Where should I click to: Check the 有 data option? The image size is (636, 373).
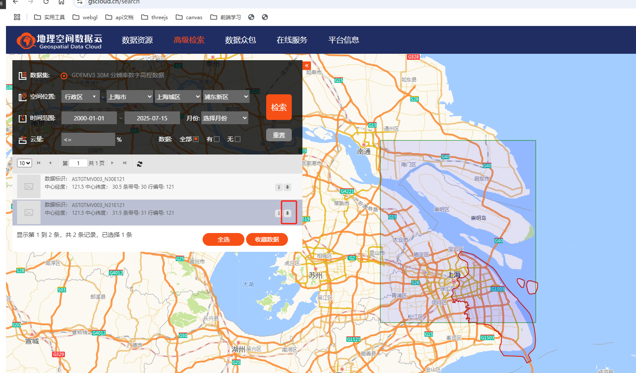pyautogui.click(x=217, y=139)
